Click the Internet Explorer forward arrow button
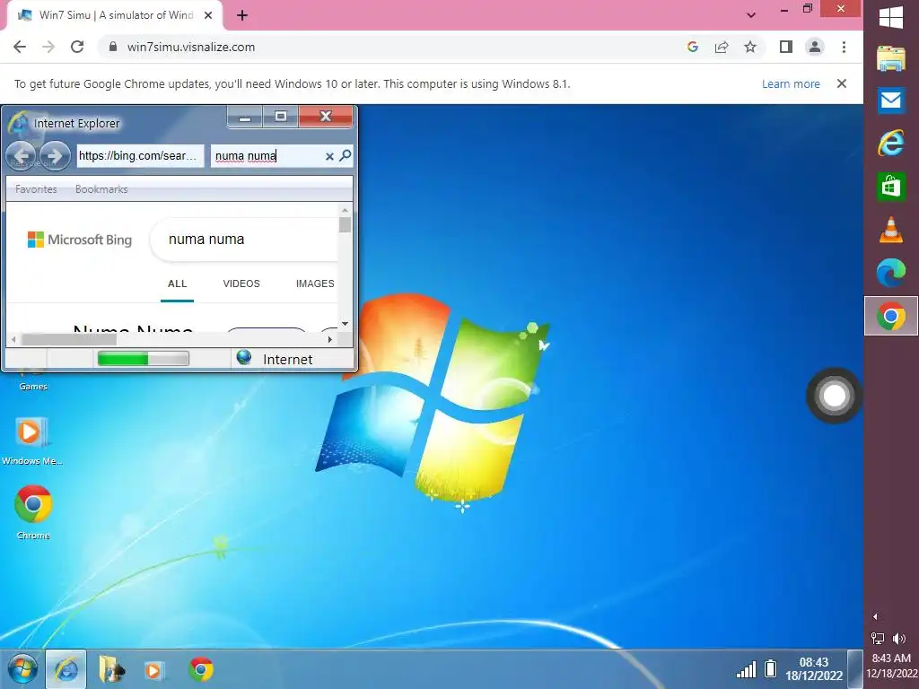Viewport: 919px width, 689px height. (55, 156)
